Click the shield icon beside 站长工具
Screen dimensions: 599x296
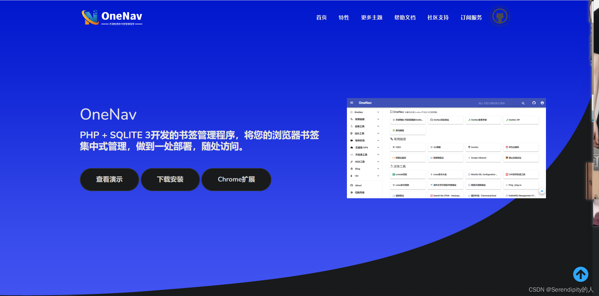click(x=351, y=134)
